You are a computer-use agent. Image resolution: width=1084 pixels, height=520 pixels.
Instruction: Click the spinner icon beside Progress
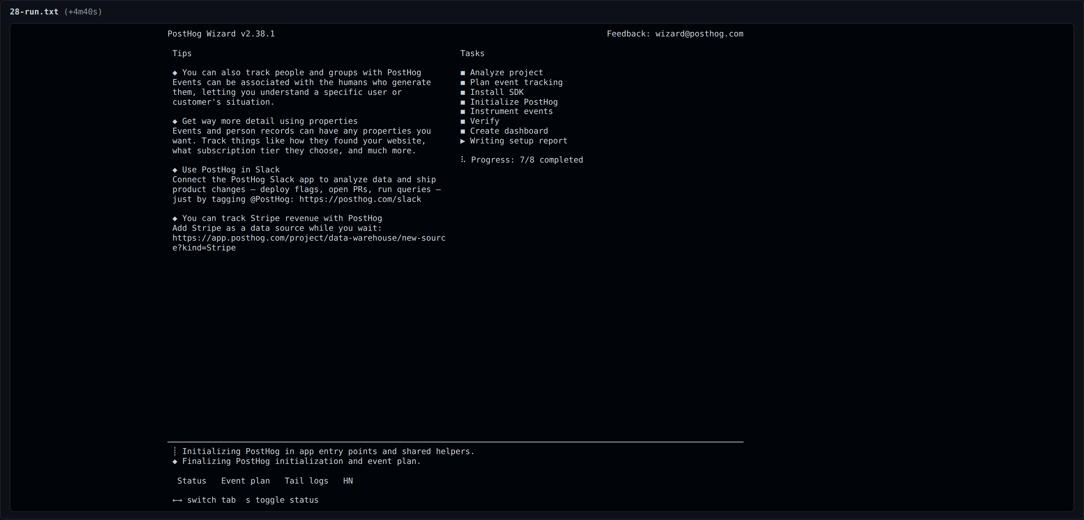click(x=463, y=159)
